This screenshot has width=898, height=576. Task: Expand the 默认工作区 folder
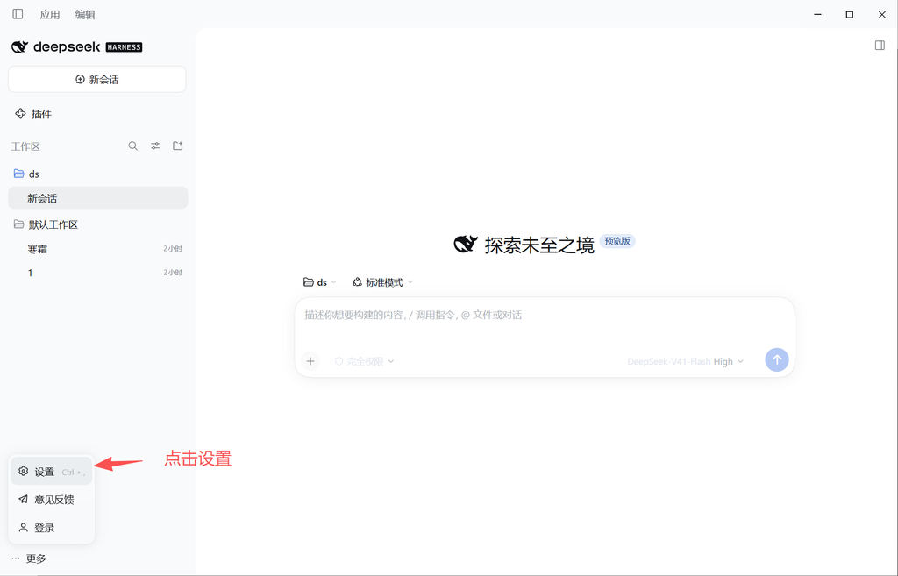click(46, 224)
